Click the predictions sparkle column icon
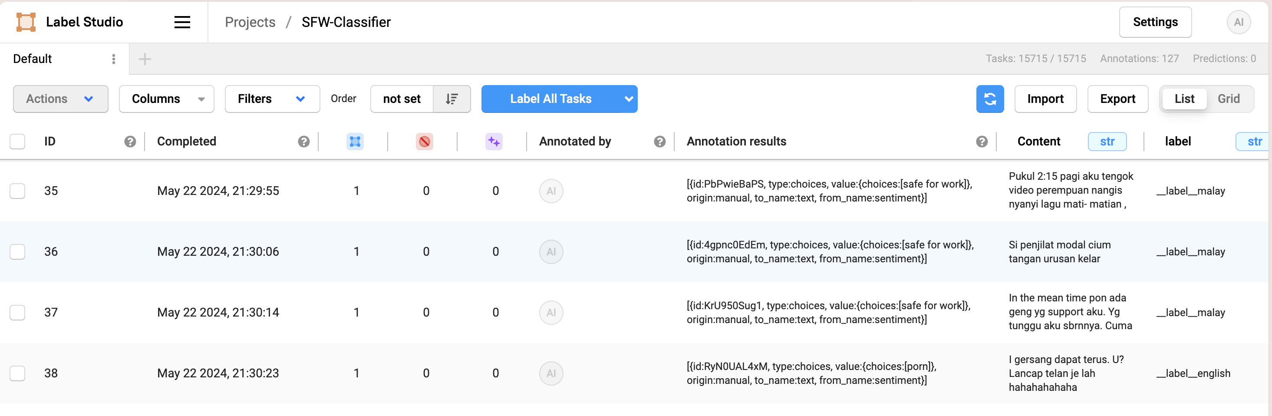Image resolution: width=1272 pixels, height=416 pixels. [493, 142]
